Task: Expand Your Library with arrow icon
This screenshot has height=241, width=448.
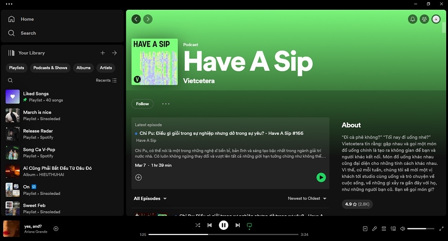Action: pos(114,53)
